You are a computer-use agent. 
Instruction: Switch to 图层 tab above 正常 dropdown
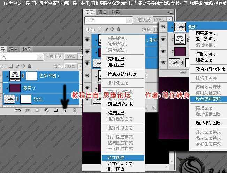click(89, 13)
